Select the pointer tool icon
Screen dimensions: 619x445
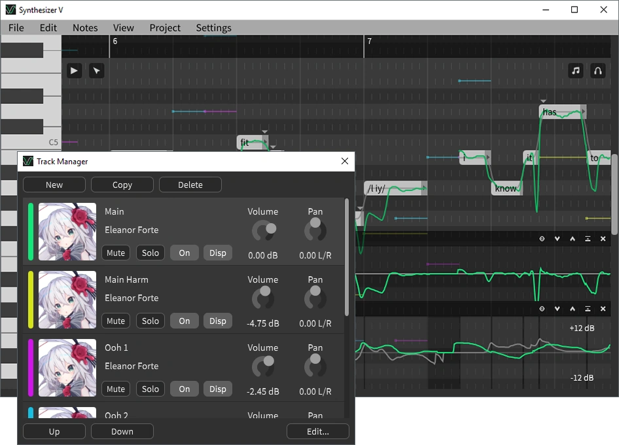[x=96, y=70]
